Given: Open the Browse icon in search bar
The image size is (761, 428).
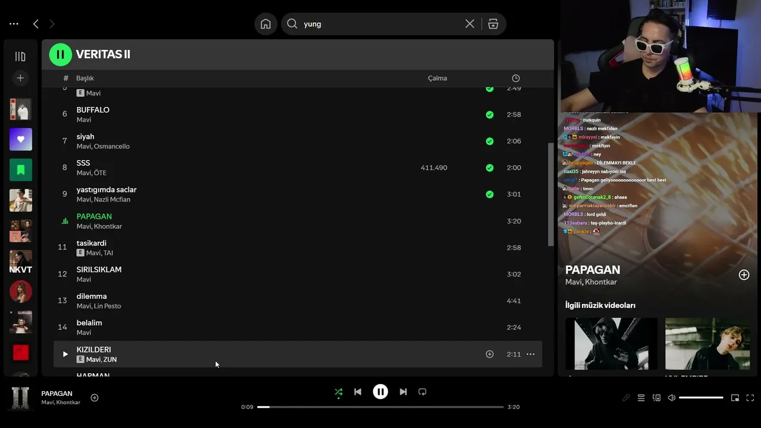Looking at the screenshot, I should click(x=493, y=24).
